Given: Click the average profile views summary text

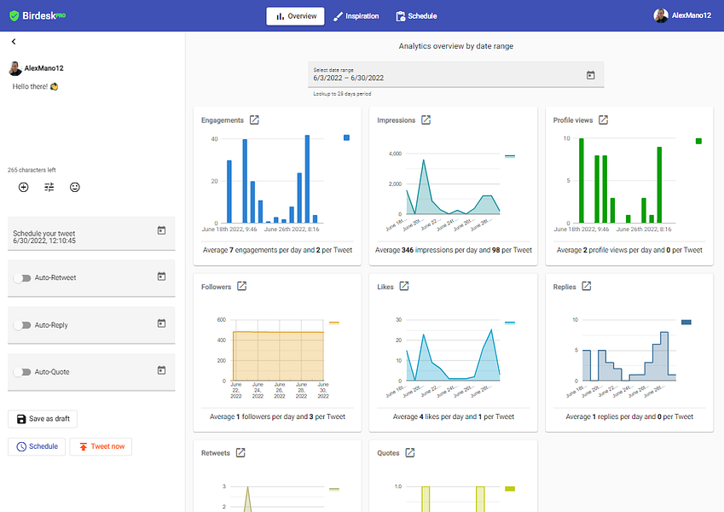Looking at the screenshot, I should [629, 250].
